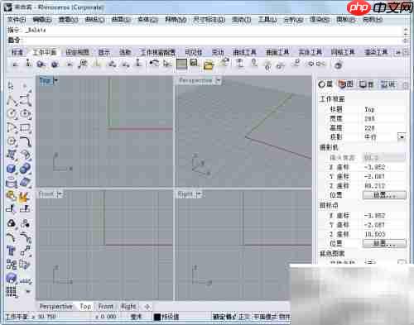Toggle 物件 object snap in status bar
Viewport: 414px width, 325px height.
284,317
